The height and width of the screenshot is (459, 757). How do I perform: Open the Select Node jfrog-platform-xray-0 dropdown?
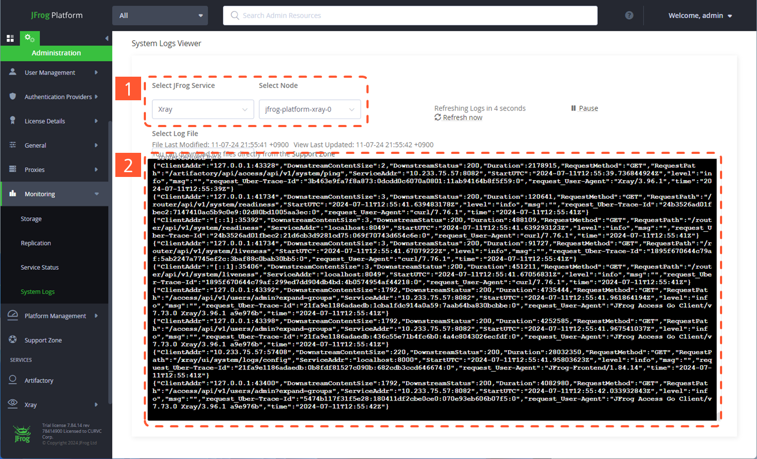pyautogui.click(x=310, y=109)
